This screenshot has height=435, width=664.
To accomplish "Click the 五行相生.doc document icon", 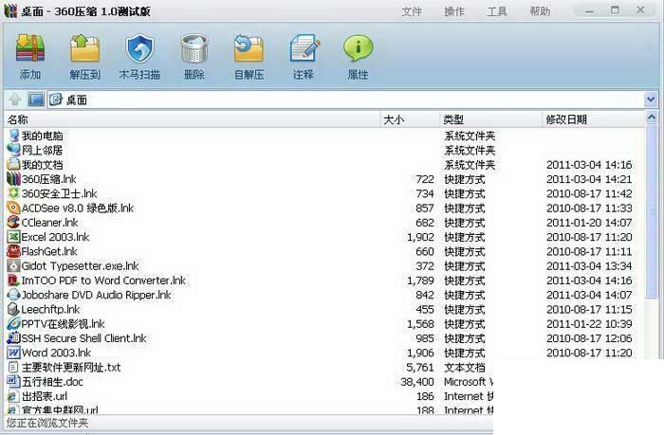I will 13,381.
